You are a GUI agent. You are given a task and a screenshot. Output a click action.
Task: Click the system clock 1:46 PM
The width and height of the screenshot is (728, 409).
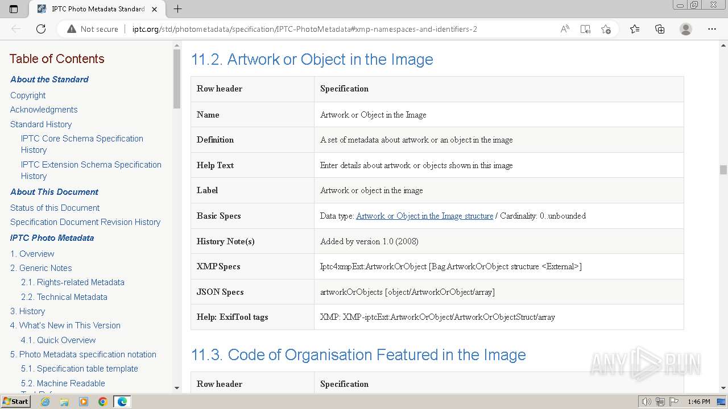[698, 402]
